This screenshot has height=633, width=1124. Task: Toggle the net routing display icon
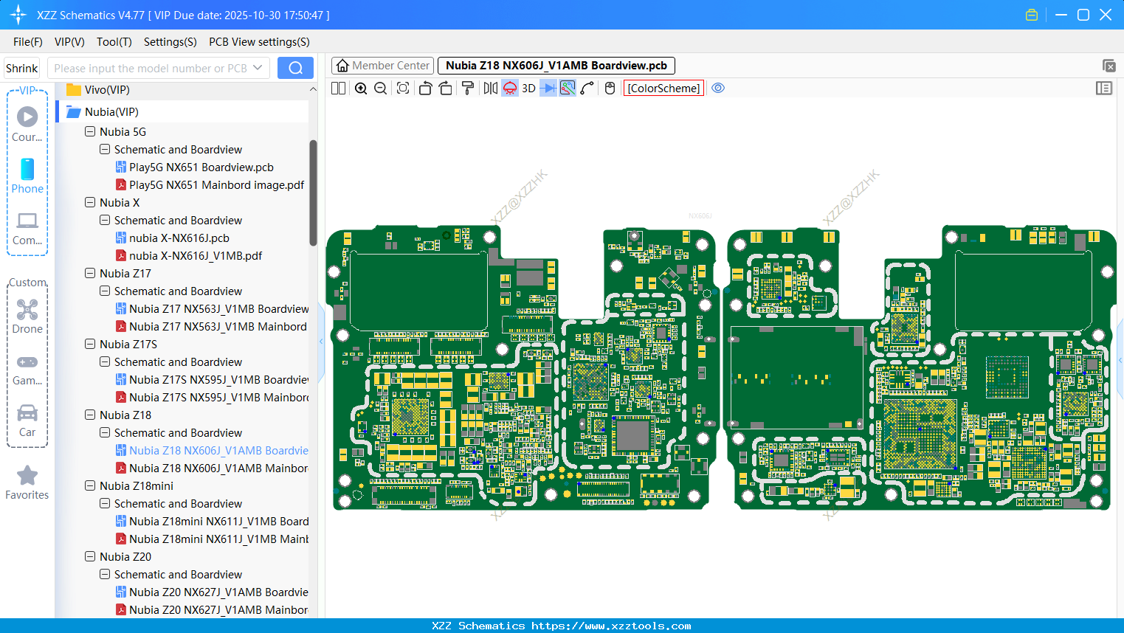pyautogui.click(x=568, y=88)
